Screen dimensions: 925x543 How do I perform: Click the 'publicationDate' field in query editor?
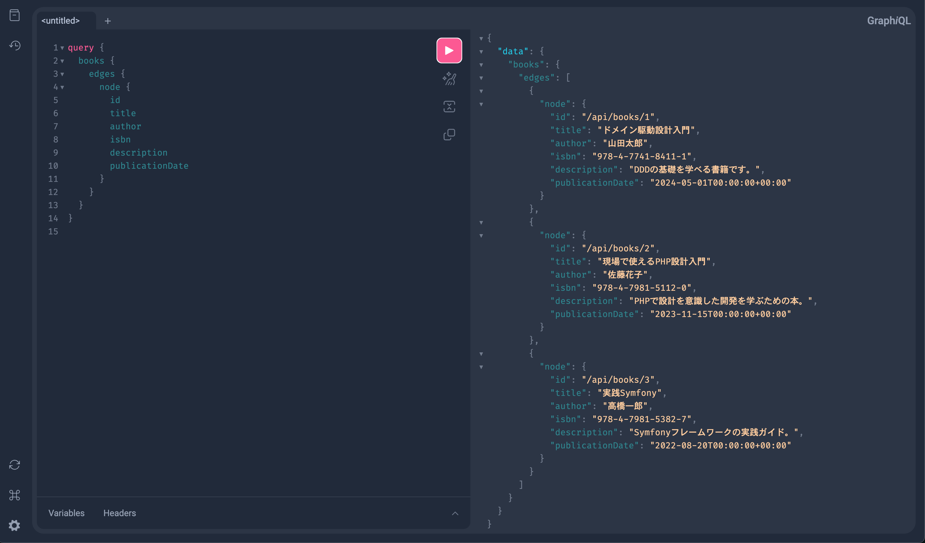pyautogui.click(x=149, y=166)
